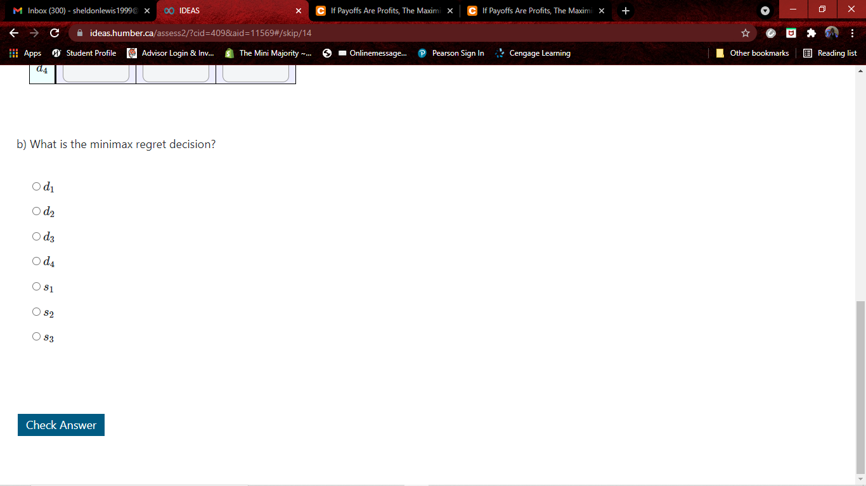Click the scrollbar up arrow
This screenshot has height=486, width=866.
coord(860,71)
